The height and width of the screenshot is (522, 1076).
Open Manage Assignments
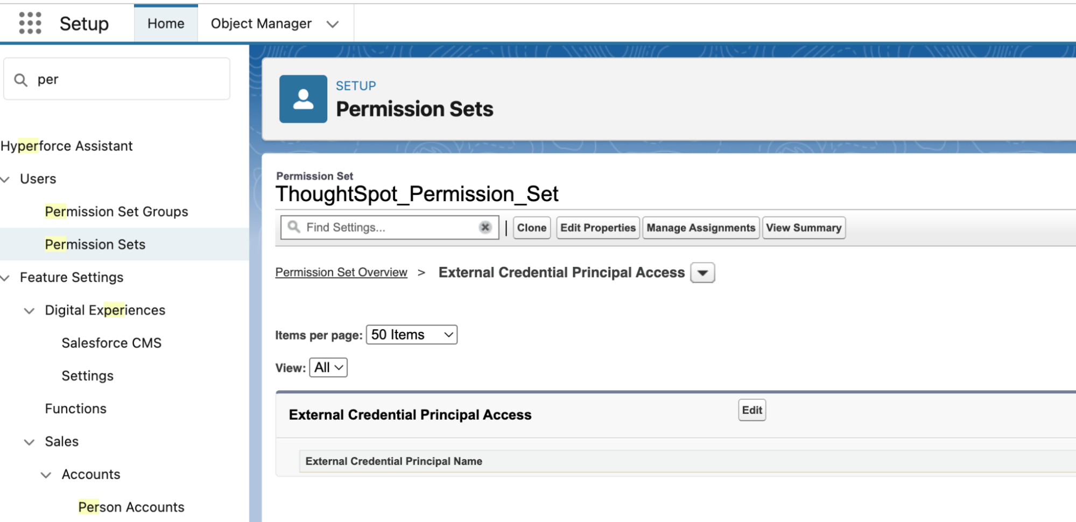700,227
